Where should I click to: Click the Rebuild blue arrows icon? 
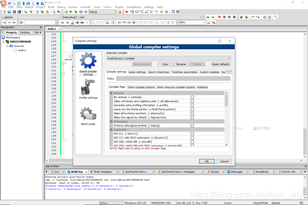[81, 12]
